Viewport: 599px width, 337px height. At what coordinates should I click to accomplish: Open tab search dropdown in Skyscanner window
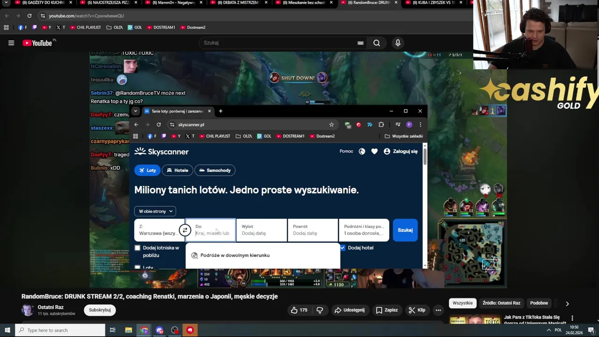point(135,111)
